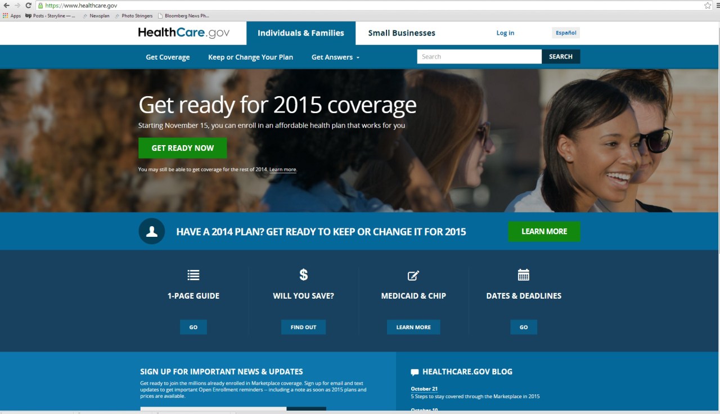Open the Apps bookmarks shortcut

(x=12, y=16)
